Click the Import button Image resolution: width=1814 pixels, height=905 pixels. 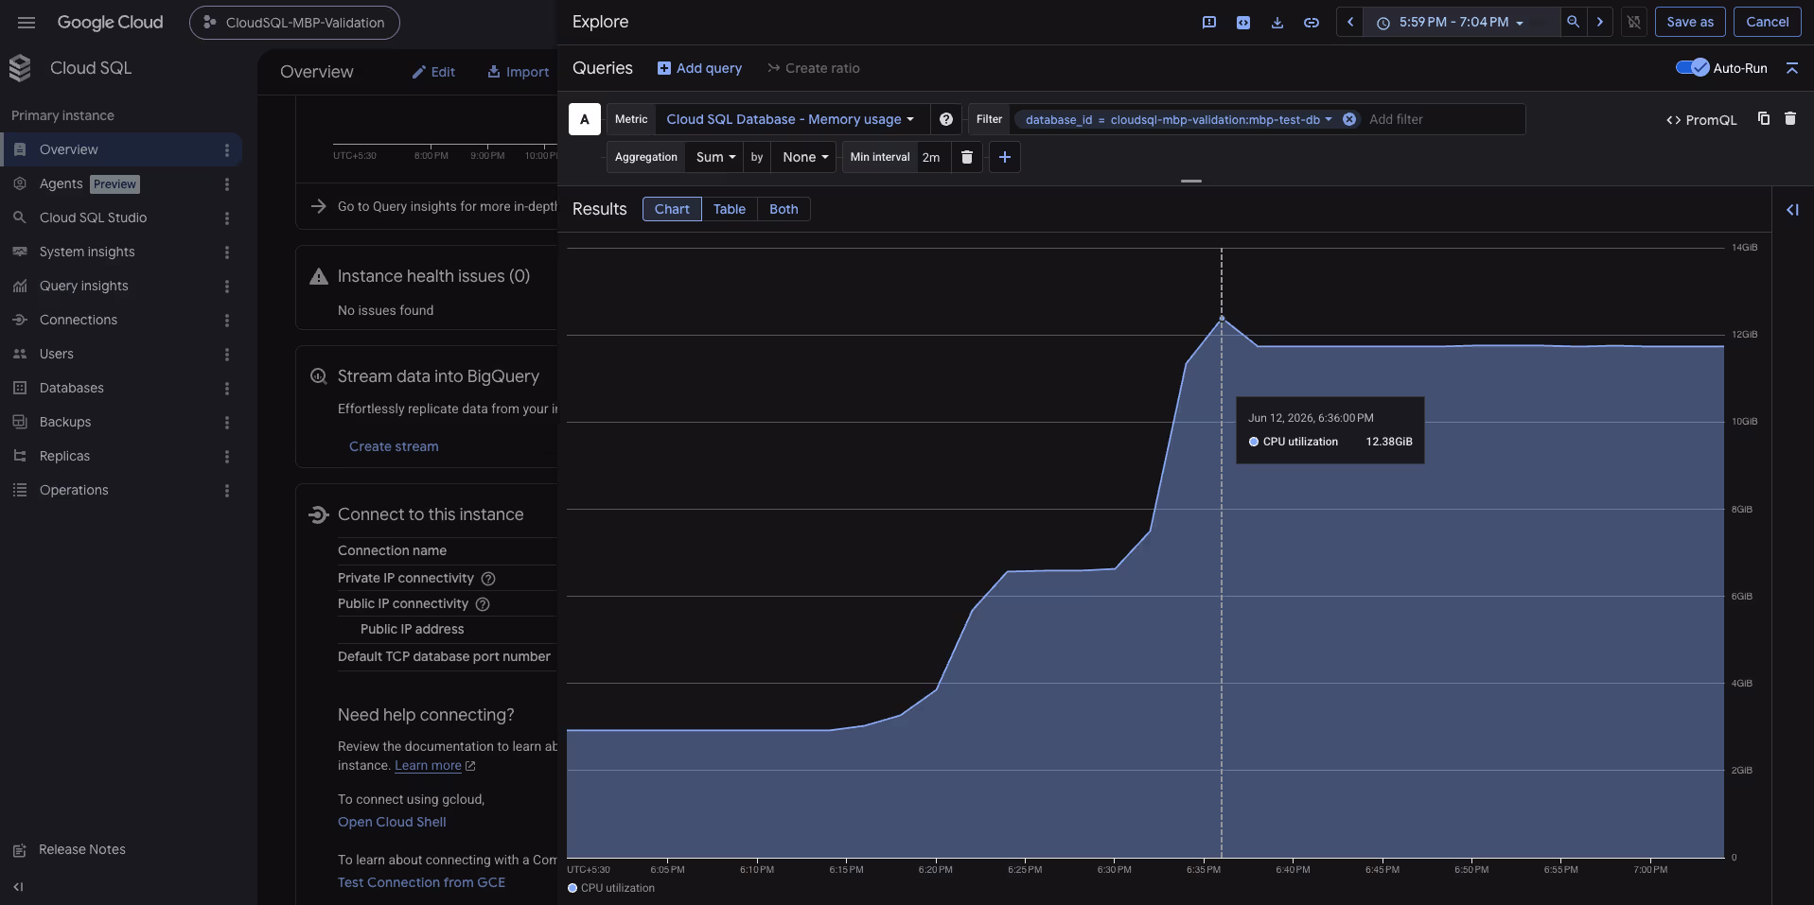pyautogui.click(x=518, y=72)
